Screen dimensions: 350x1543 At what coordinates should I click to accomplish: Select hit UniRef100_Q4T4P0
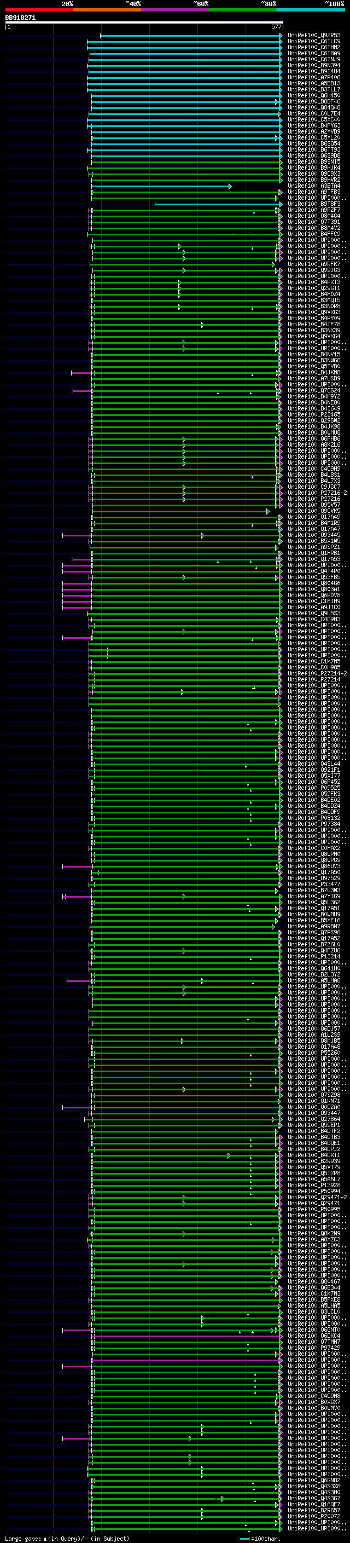click(314, 571)
